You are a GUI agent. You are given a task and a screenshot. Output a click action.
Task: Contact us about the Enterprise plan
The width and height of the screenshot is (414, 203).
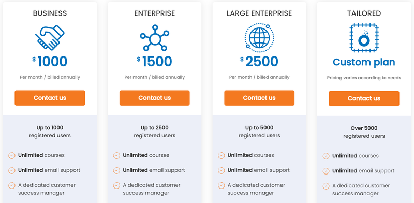pos(155,98)
